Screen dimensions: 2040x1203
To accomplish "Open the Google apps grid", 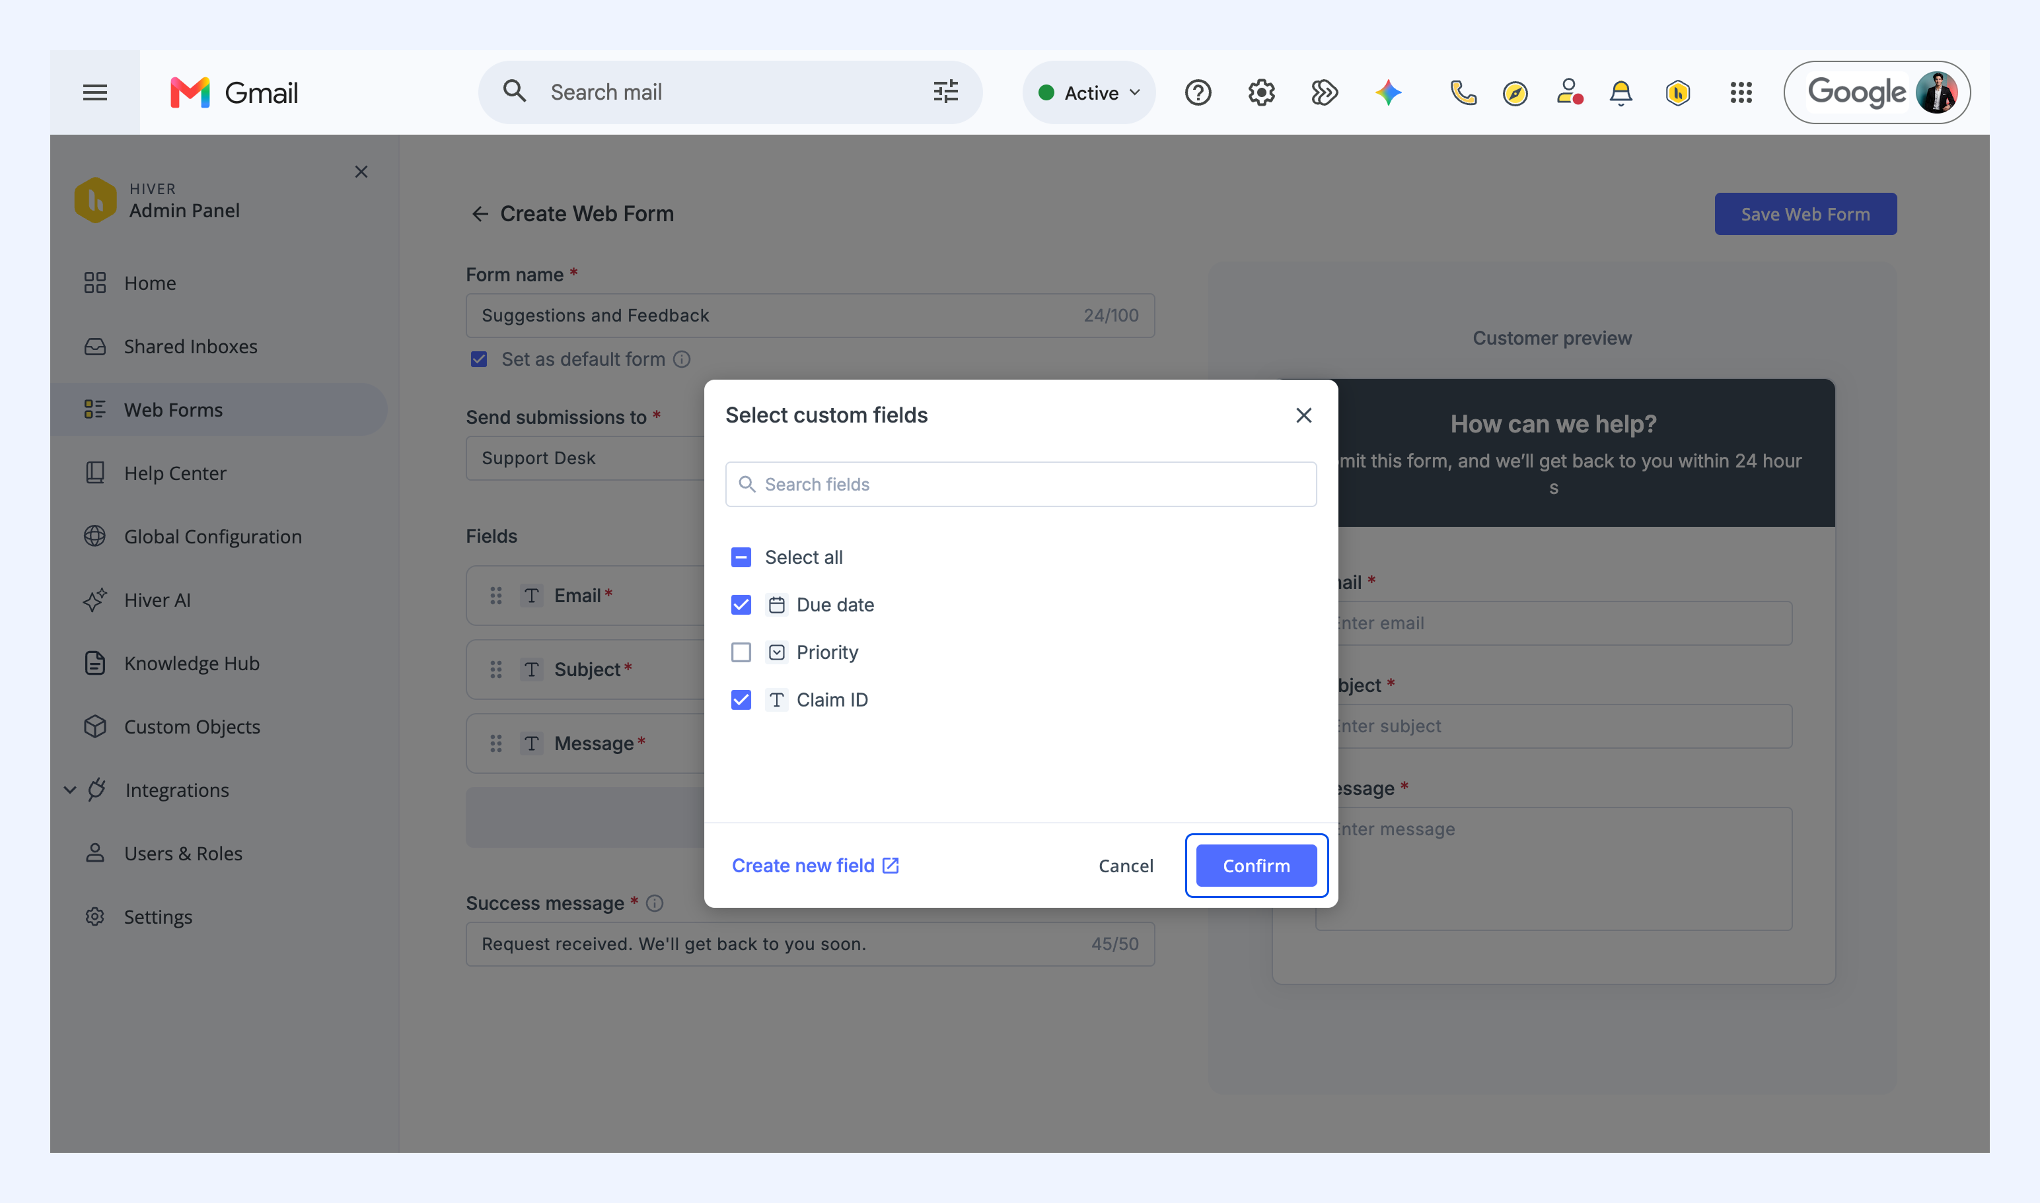I will pyautogui.click(x=1741, y=92).
